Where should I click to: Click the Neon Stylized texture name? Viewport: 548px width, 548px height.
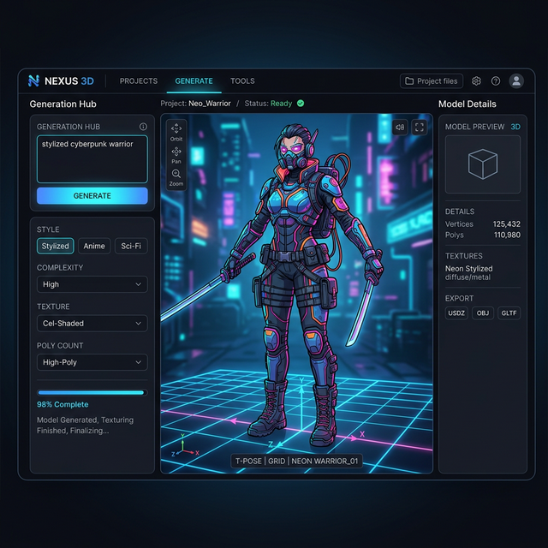tap(468, 268)
